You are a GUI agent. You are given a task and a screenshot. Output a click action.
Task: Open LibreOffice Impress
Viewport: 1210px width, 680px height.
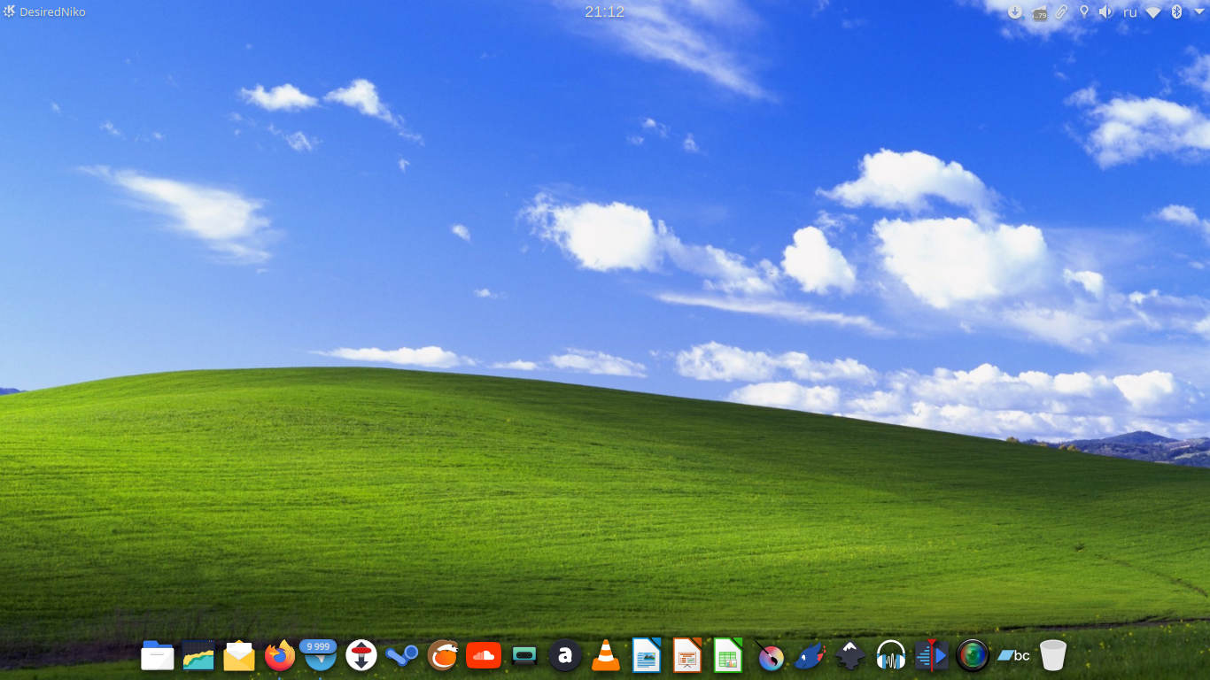(687, 656)
